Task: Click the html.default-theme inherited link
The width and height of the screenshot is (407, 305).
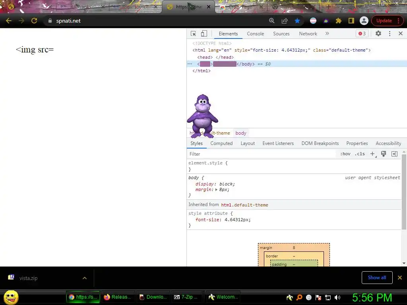Action: click(x=244, y=205)
